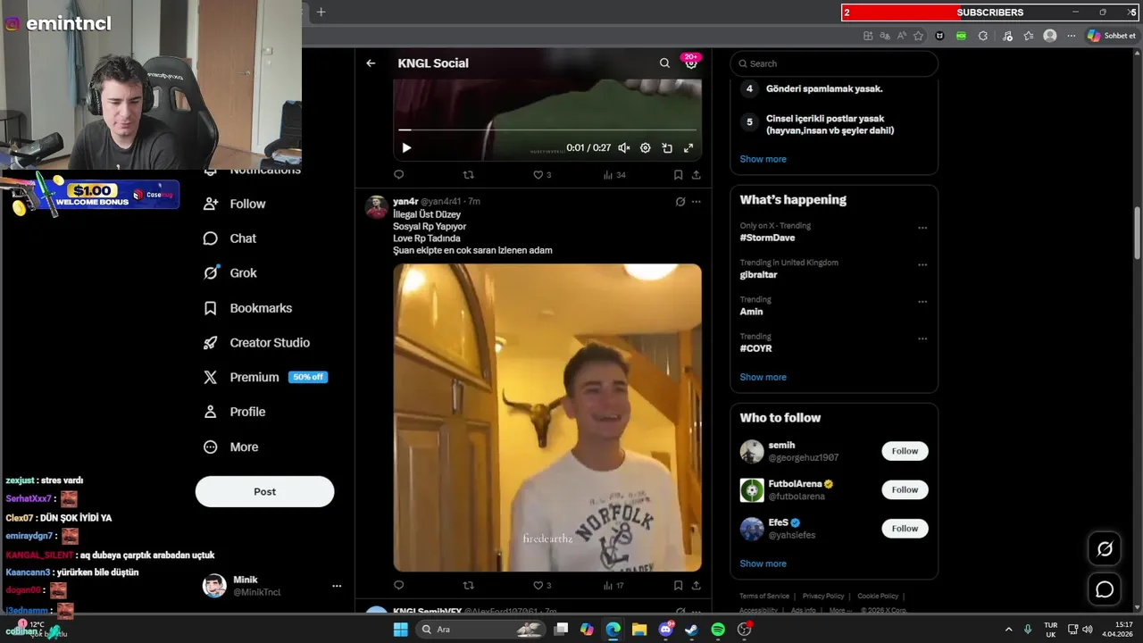The width and height of the screenshot is (1143, 643).
Task: Click the video progress bar
Action: 546,130
